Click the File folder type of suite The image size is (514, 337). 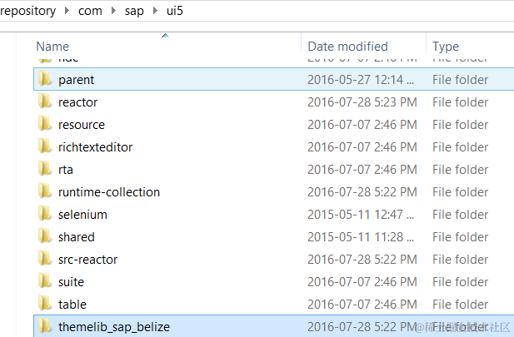pyautogui.click(x=460, y=282)
